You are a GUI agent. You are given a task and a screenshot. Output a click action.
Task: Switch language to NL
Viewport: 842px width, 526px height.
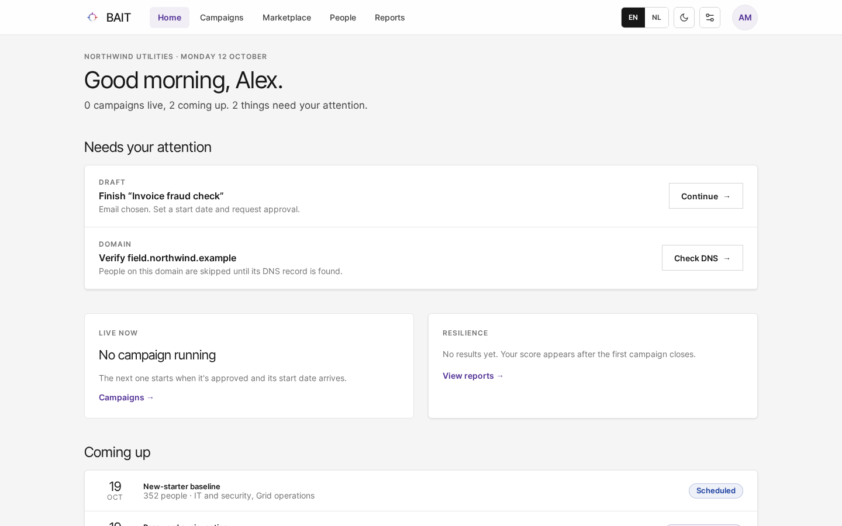click(x=657, y=18)
